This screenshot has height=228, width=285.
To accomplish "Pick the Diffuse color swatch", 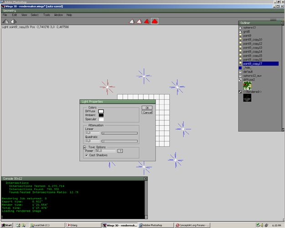I will click(x=101, y=111).
